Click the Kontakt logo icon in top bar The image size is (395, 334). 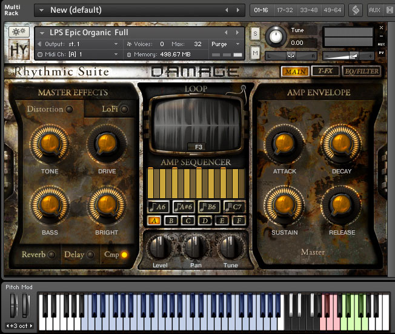356,10
